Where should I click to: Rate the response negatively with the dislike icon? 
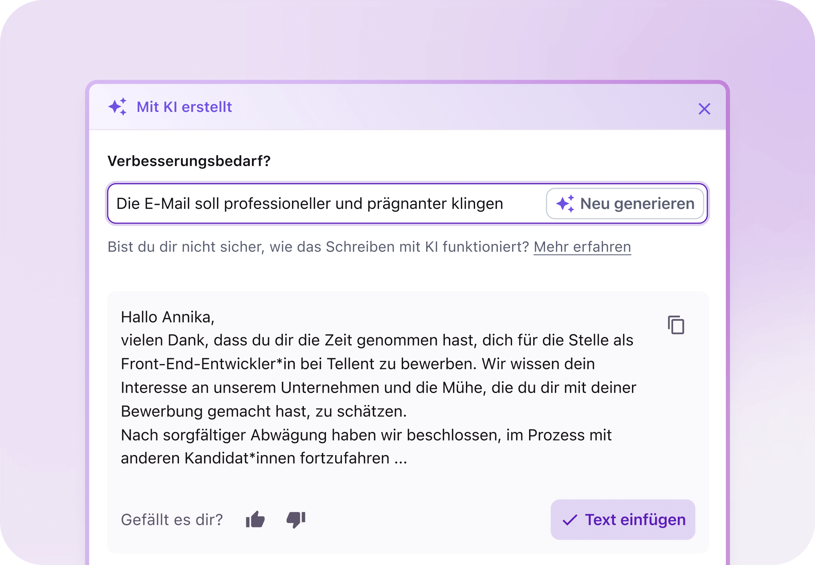[x=295, y=520]
